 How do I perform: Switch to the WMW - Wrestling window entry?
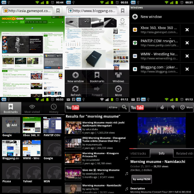click(x=155, y=56)
